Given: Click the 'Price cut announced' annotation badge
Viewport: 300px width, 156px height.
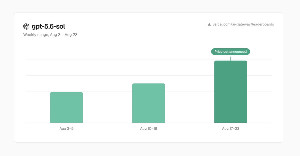Looking at the screenshot, I should click(x=230, y=52).
